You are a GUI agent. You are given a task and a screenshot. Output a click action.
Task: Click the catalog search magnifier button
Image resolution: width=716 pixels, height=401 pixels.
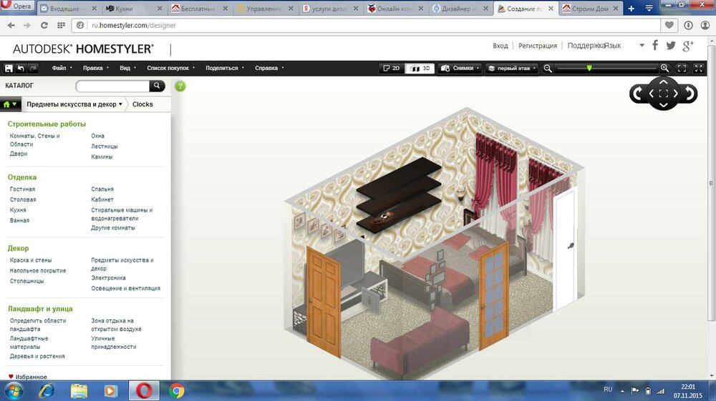tap(157, 86)
